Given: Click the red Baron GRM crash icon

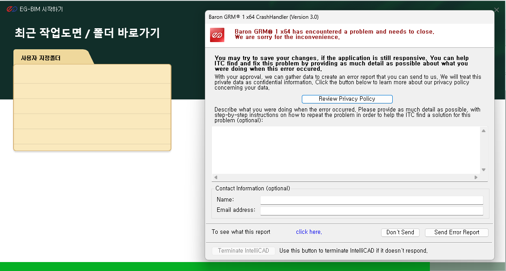Looking at the screenshot, I should [217, 35].
